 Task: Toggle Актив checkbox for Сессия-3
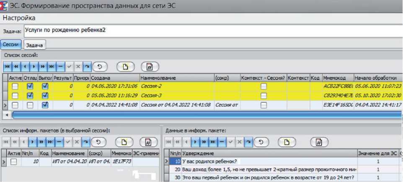click(x=15, y=96)
